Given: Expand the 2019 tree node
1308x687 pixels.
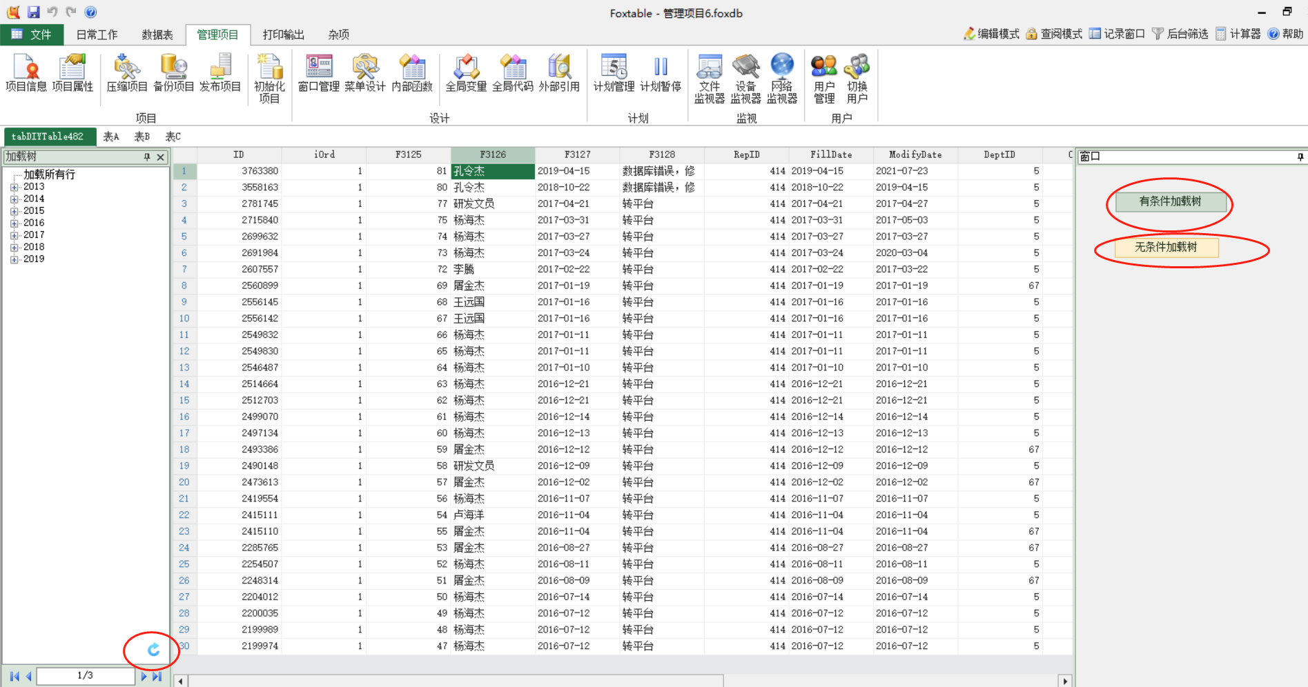Looking at the screenshot, I should [14, 260].
